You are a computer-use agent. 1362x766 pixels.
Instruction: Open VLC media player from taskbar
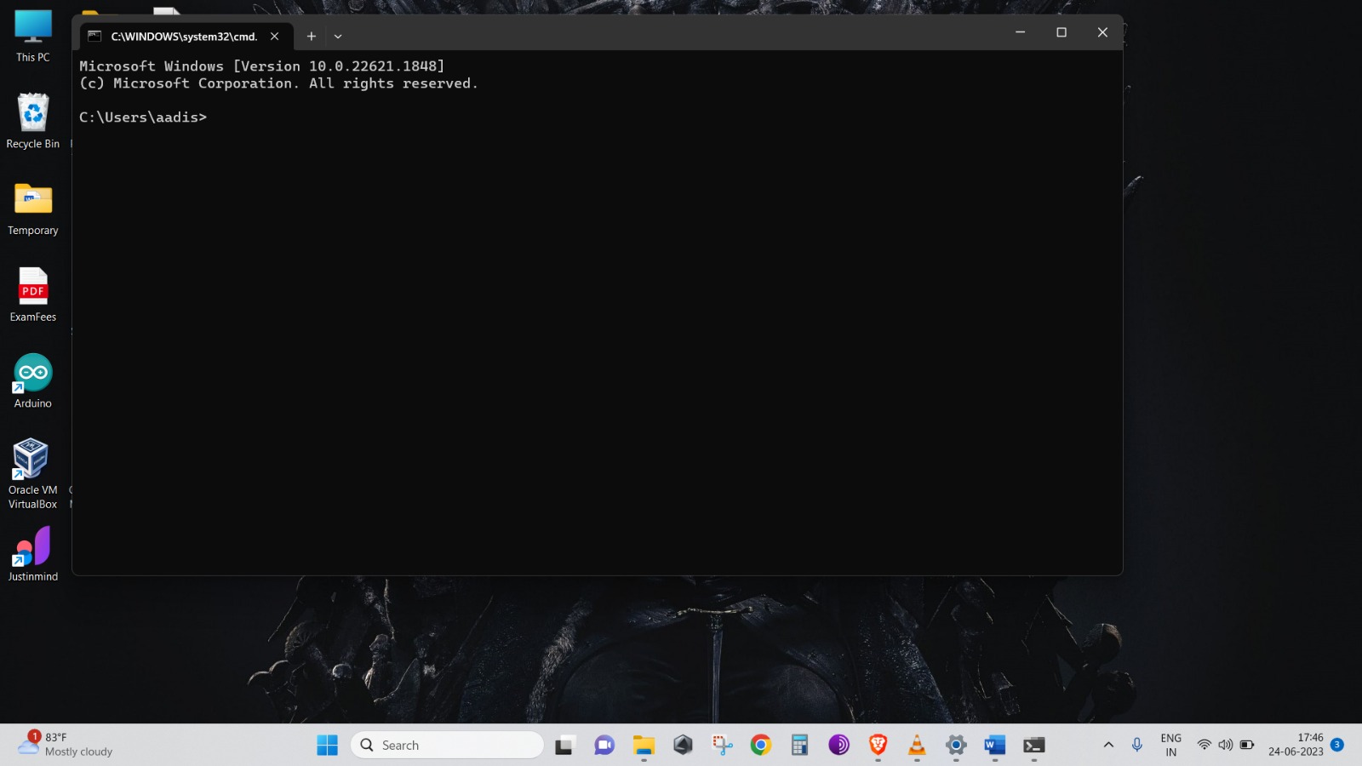[x=917, y=746]
